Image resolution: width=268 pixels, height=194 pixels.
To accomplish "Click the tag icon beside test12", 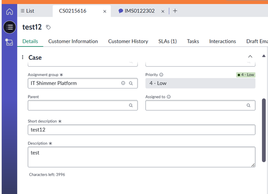I will coord(48,27).
